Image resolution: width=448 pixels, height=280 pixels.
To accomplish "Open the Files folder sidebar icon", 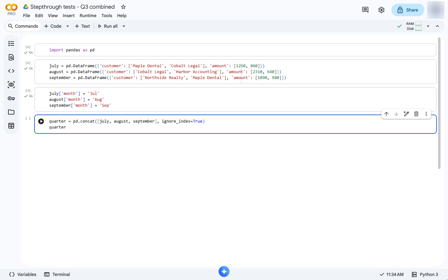I will [x=11, y=112].
